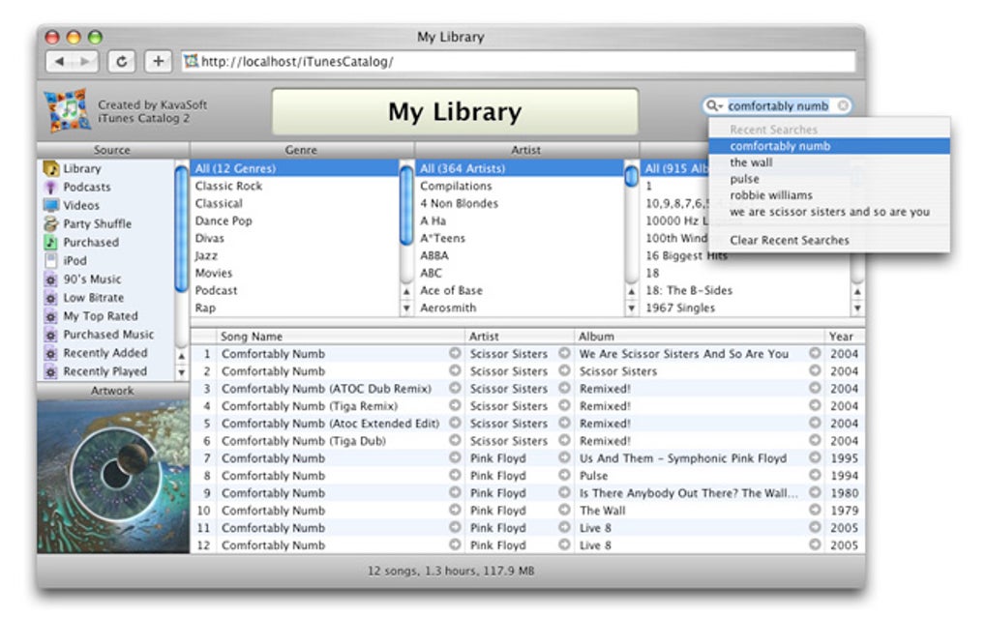Sort by the Year column header
Viewport: 987px width, 617px height.
pos(845,337)
